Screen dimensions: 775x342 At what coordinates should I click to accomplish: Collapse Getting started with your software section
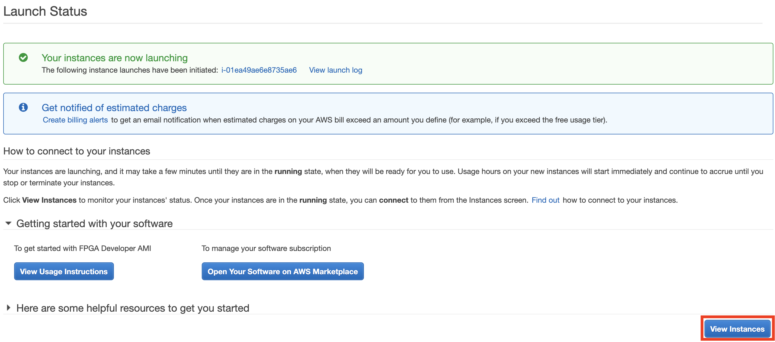[x=8, y=224]
